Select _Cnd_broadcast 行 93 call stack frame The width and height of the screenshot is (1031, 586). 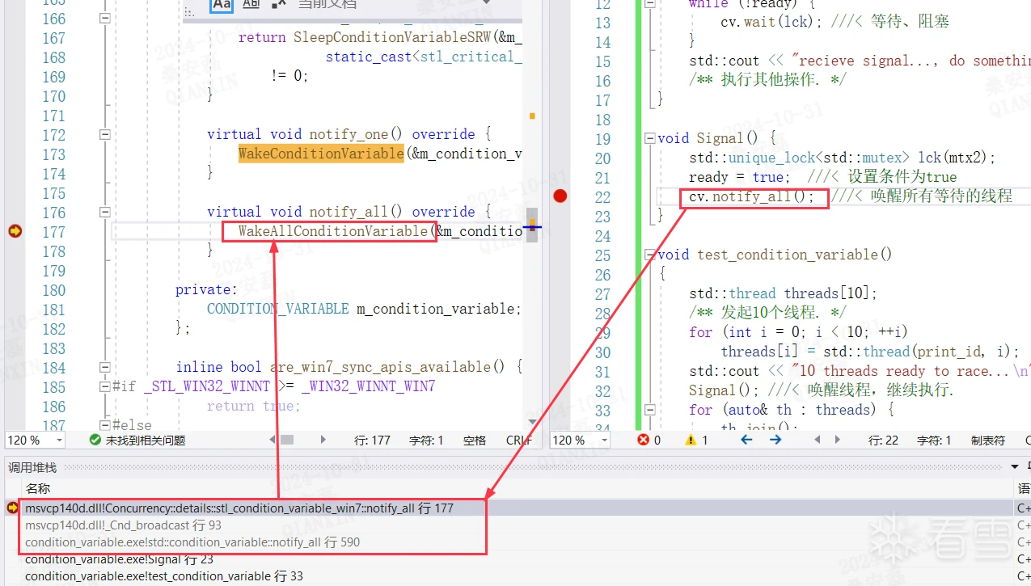point(516,525)
